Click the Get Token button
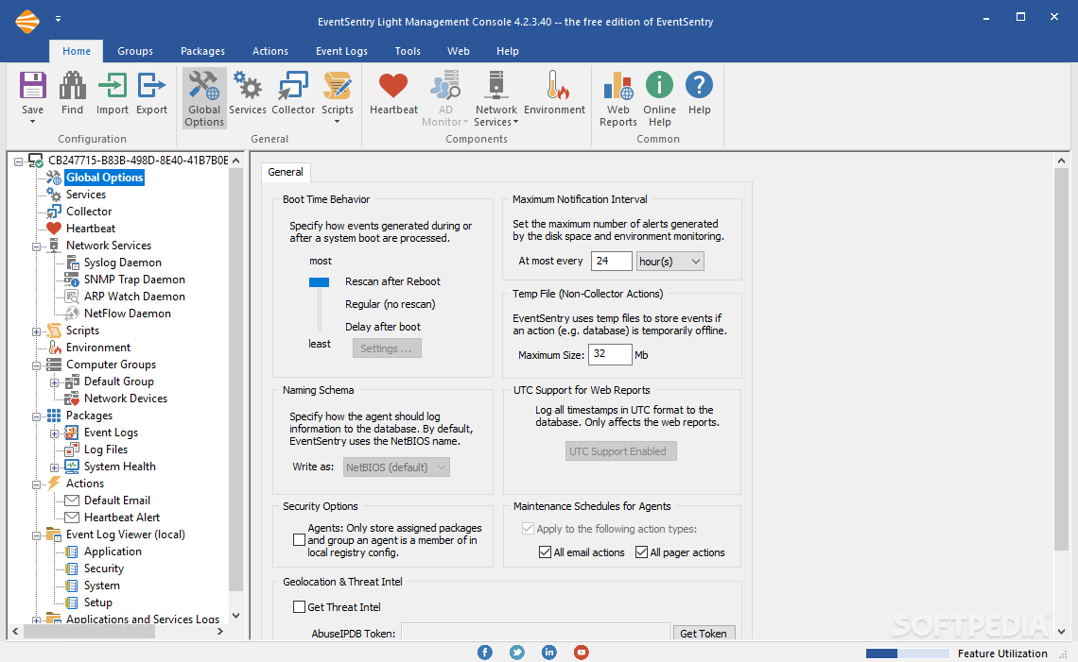Image resolution: width=1078 pixels, height=662 pixels. point(704,633)
